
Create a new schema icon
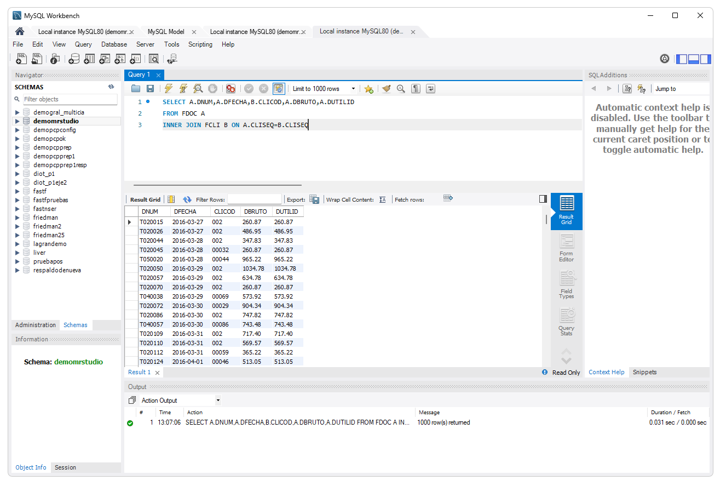point(73,59)
